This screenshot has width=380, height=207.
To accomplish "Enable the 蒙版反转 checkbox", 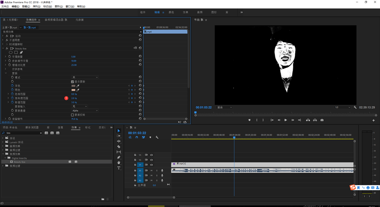I will pyautogui.click(x=73, y=115).
